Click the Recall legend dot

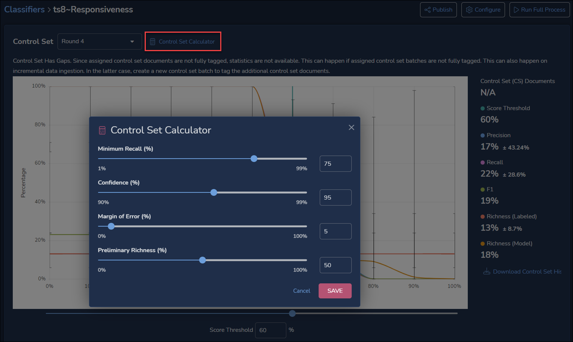coord(483,163)
